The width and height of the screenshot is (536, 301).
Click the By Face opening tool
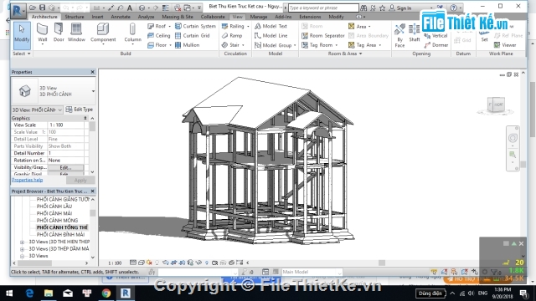pyautogui.click(x=399, y=35)
